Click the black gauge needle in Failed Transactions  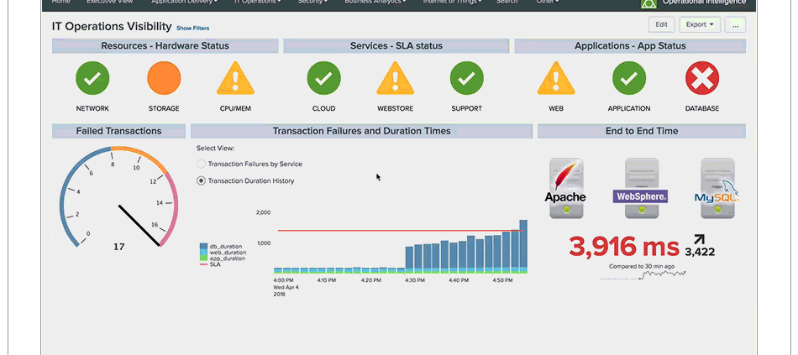click(x=139, y=225)
